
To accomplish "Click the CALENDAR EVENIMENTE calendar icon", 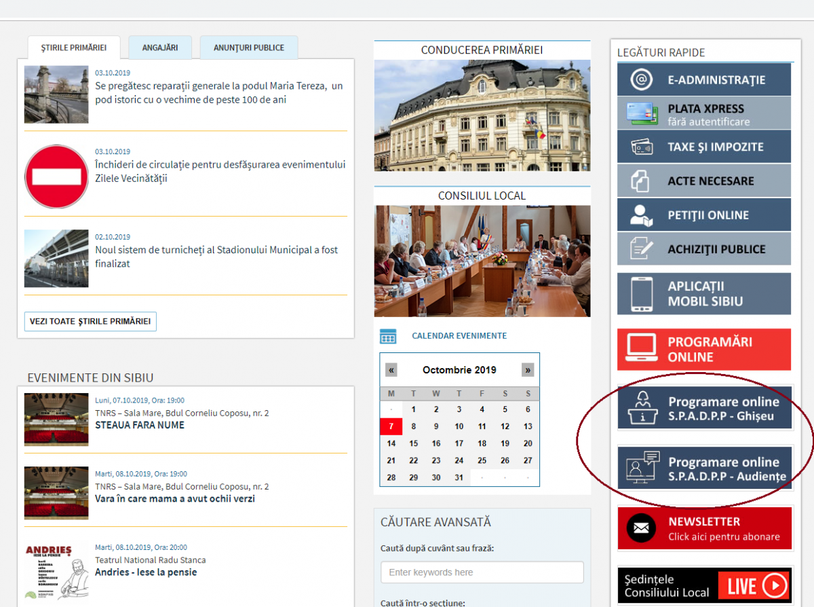I will [387, 336].
